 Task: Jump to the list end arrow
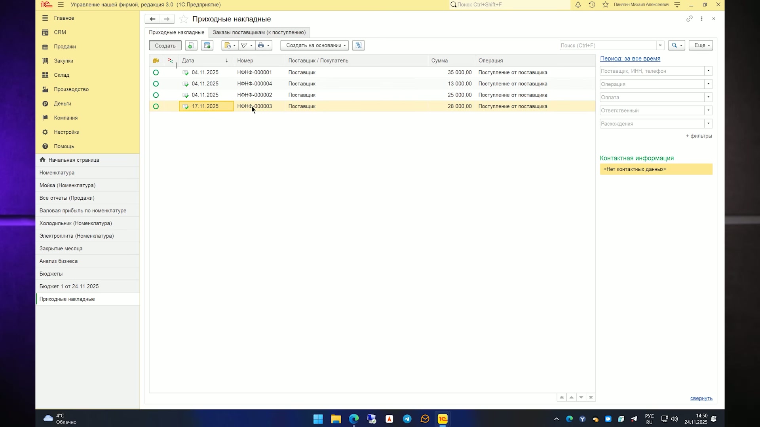point(591,397)
